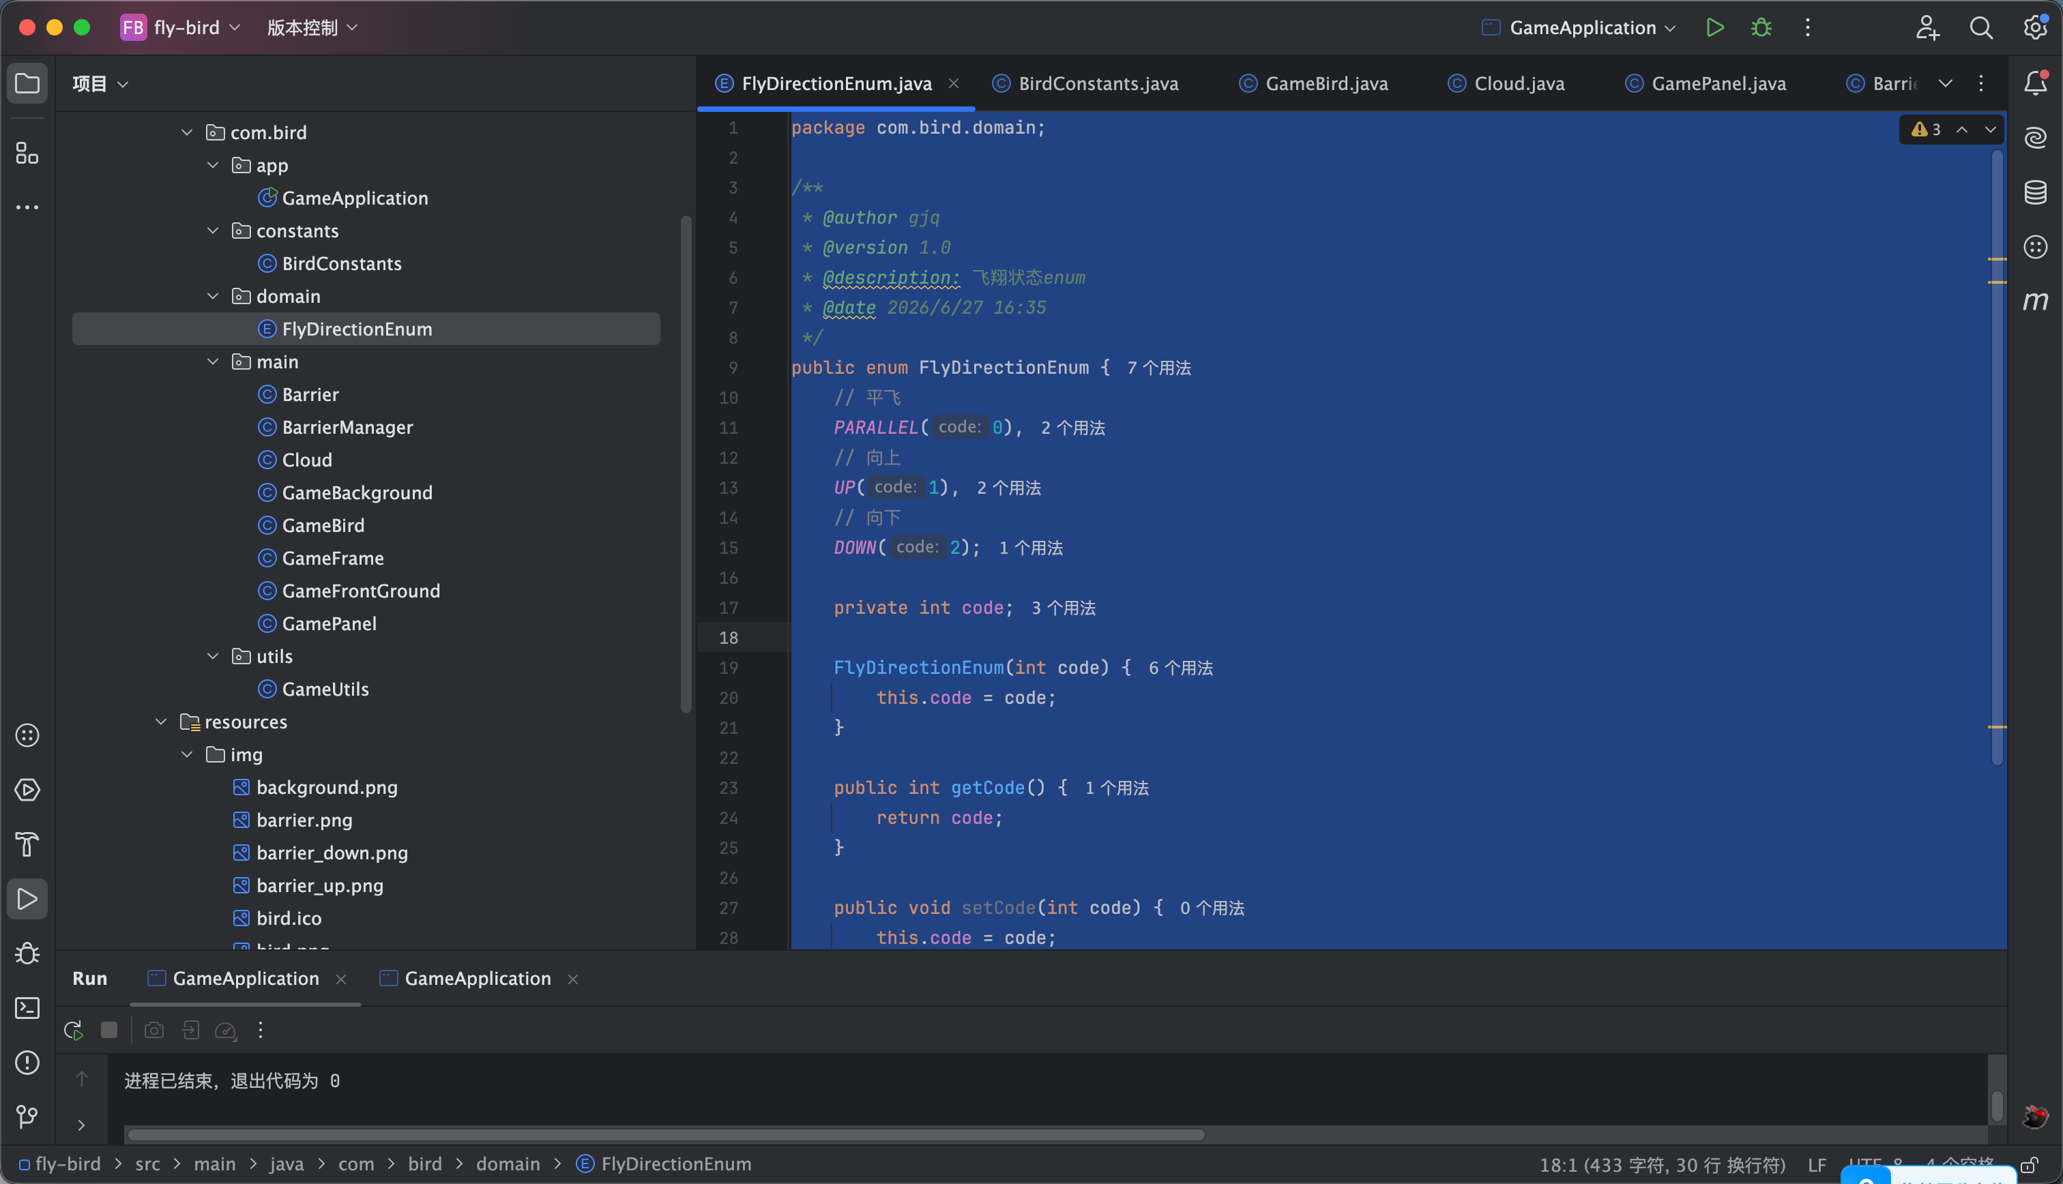Switch to Cloud.java tab
The width and height of the screenshot is (2063, 1184).
click(x=1506, y=83)
